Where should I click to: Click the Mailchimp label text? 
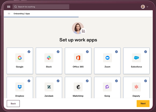[x=78, y=96]
